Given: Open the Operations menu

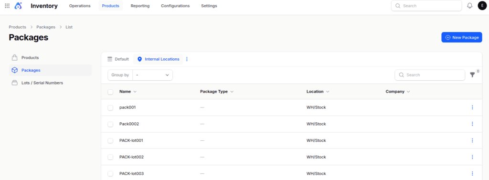Looking at the screenshot, I should click(x=80, y=6).
